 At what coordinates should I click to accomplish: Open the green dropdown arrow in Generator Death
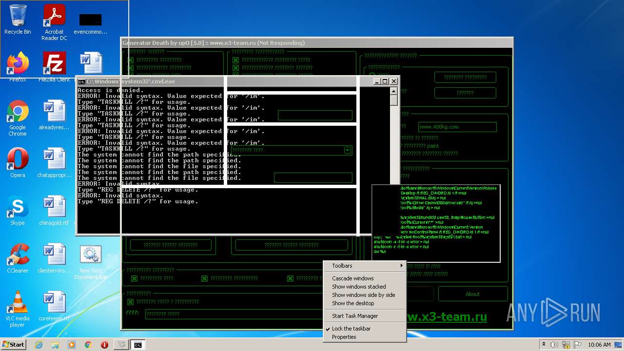(347, 151)
